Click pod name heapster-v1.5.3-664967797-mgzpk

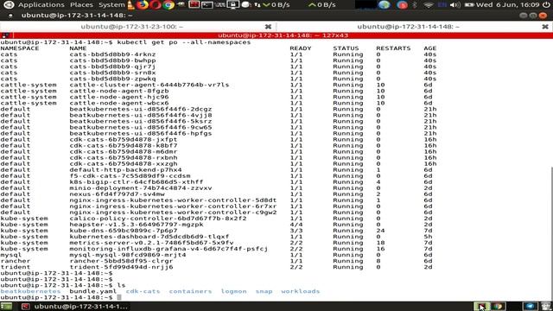click(137, 225)
